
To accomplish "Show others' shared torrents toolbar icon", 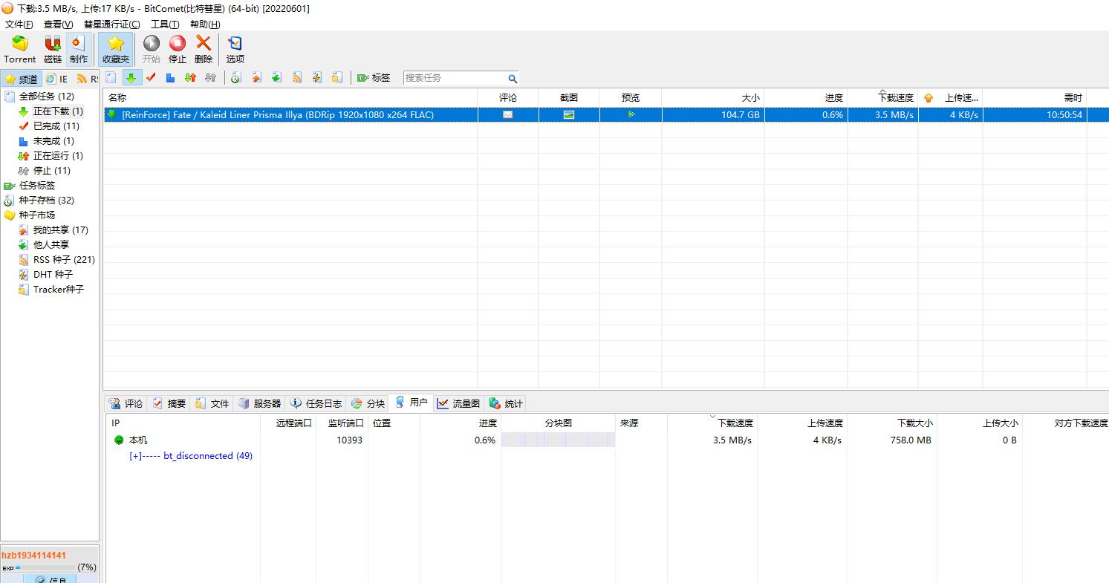I will click(x=276, y=77).
